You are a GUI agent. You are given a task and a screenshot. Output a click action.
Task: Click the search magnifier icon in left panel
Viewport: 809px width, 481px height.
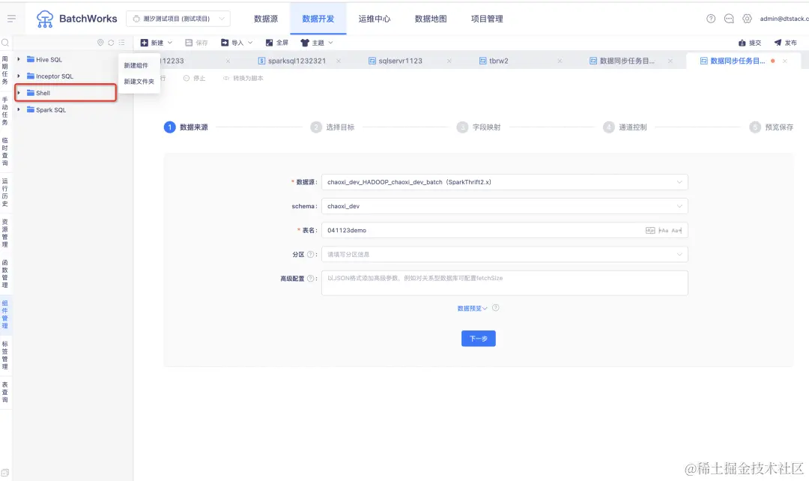5,42
